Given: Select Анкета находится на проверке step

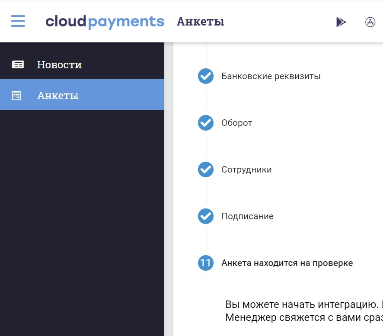Looking at the screenshot, I should click(x=287, y=263).
